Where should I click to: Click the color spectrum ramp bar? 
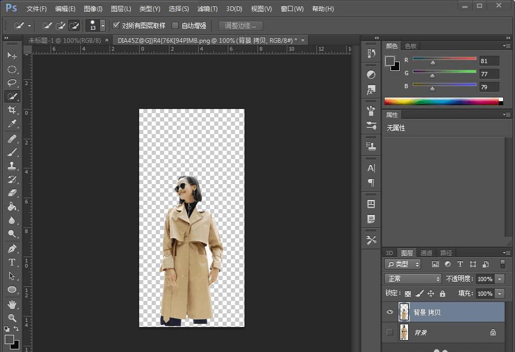(442, 101)
